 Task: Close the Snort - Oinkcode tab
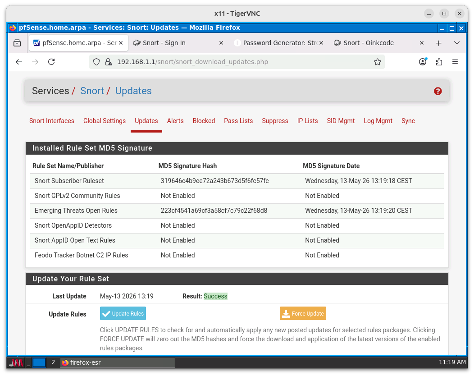pos(421,43)
